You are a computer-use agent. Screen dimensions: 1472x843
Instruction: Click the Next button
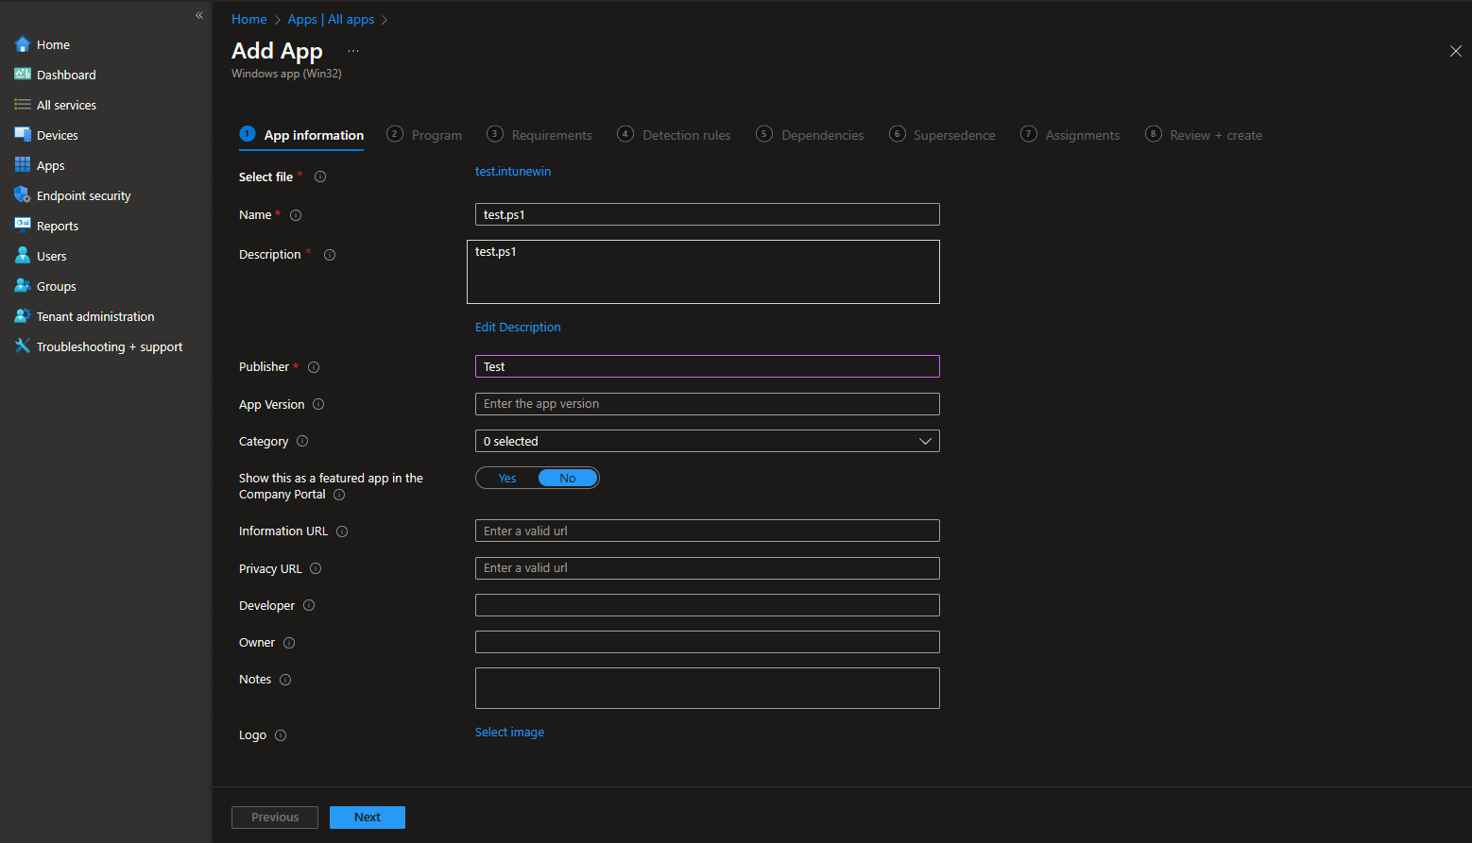click(368, 818)
